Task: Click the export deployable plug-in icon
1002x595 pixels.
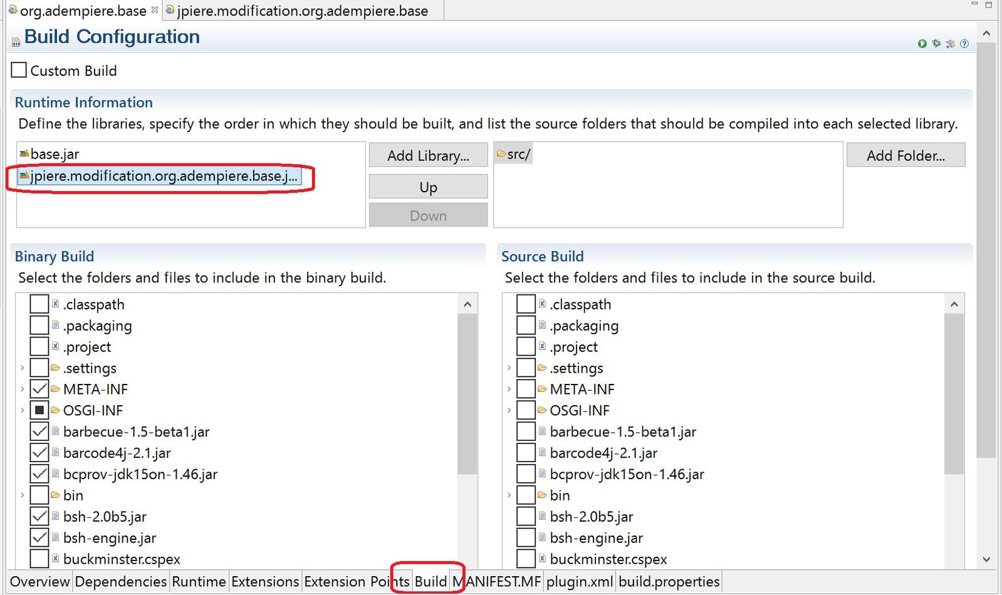Action: (x=951, y=44)
